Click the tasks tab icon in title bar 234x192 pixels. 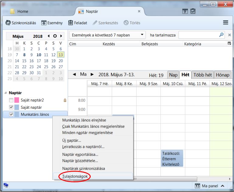(x=193, y=11)
